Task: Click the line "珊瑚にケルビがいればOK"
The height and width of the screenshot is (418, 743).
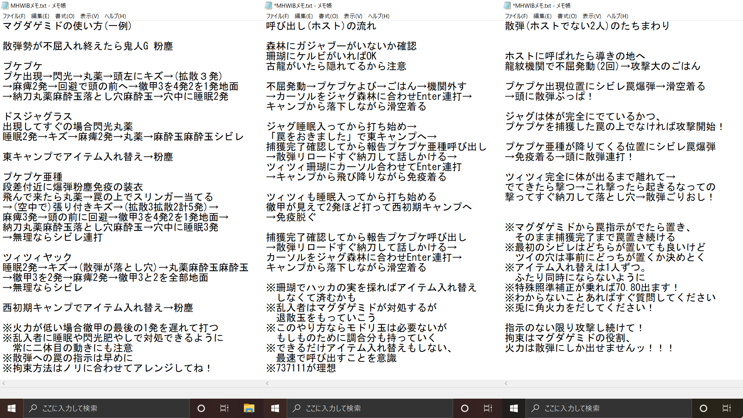Action: click(x=321, y=56)
